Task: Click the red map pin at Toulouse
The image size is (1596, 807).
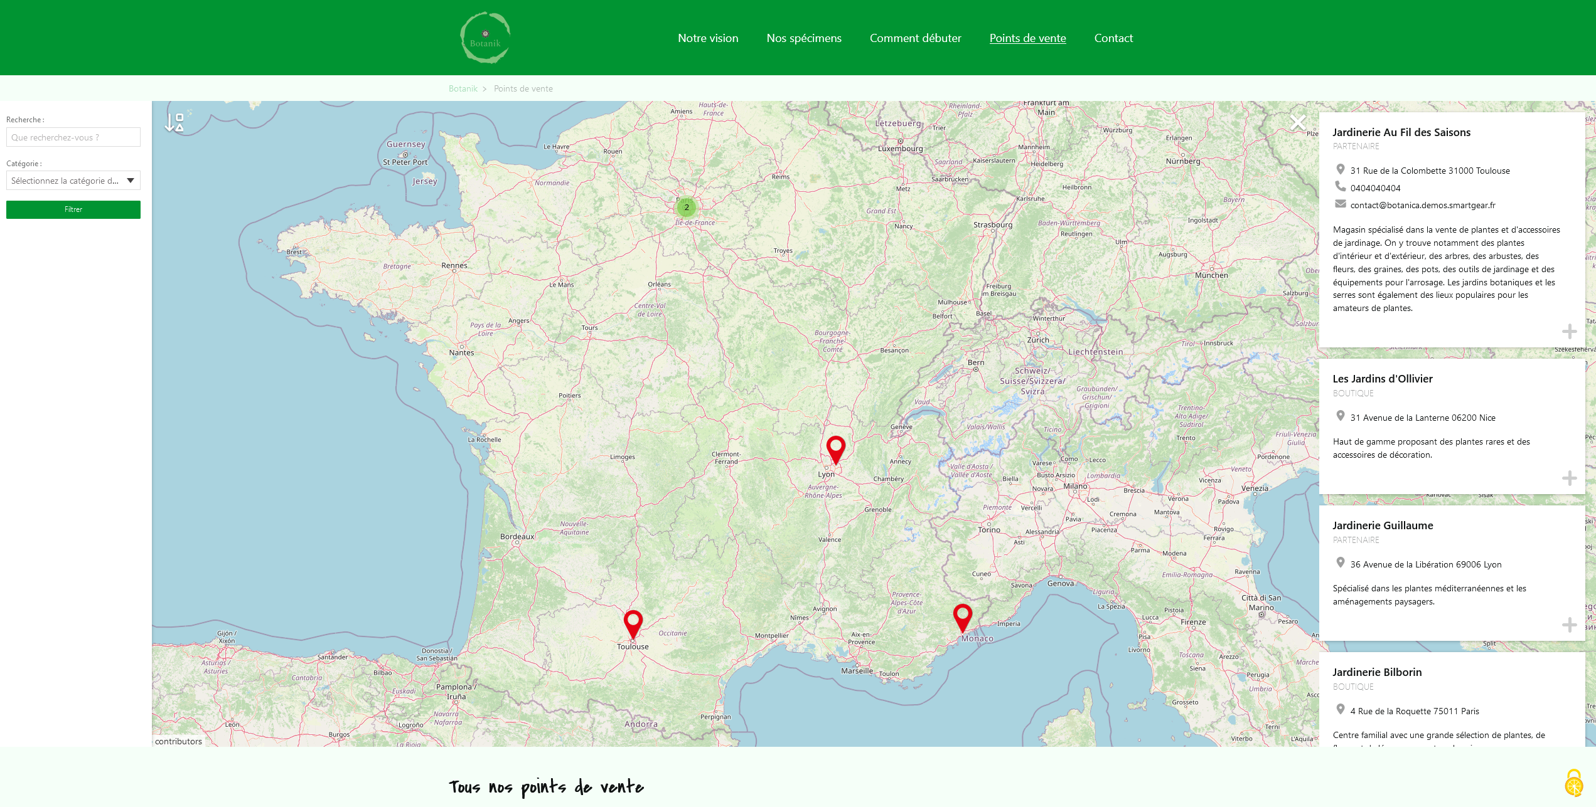Action: pyautogui.click(x=633, y=625)
